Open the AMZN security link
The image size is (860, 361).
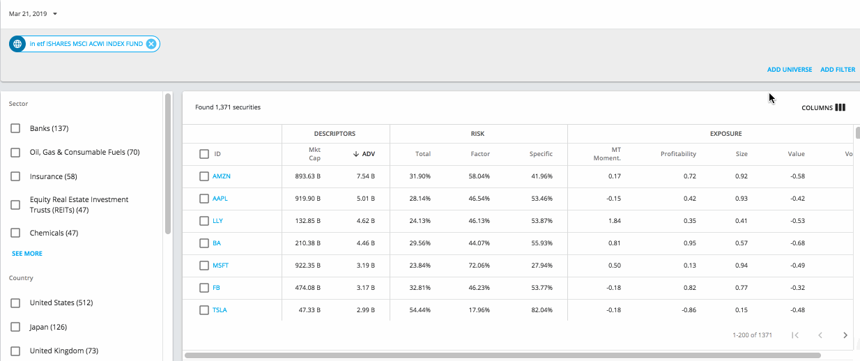(x=222, y=176)
